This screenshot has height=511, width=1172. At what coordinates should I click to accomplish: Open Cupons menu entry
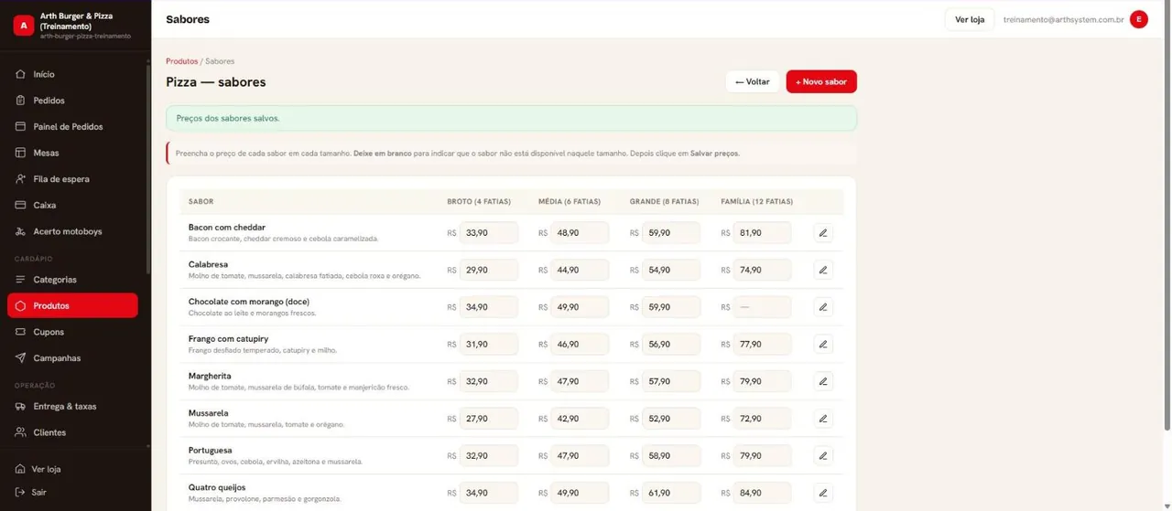coord(72,332)
